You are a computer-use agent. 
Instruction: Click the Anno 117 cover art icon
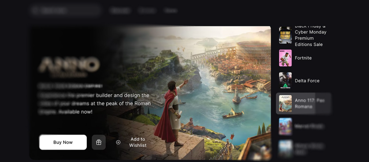tap(285, 103)
